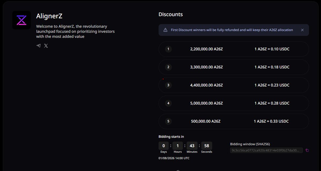Click the warning triangle icon in notice
Viewport: 321px width, 171px height.
tap(165, 30)
